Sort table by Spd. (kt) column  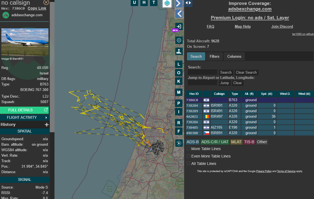click(x=267, y=94)
